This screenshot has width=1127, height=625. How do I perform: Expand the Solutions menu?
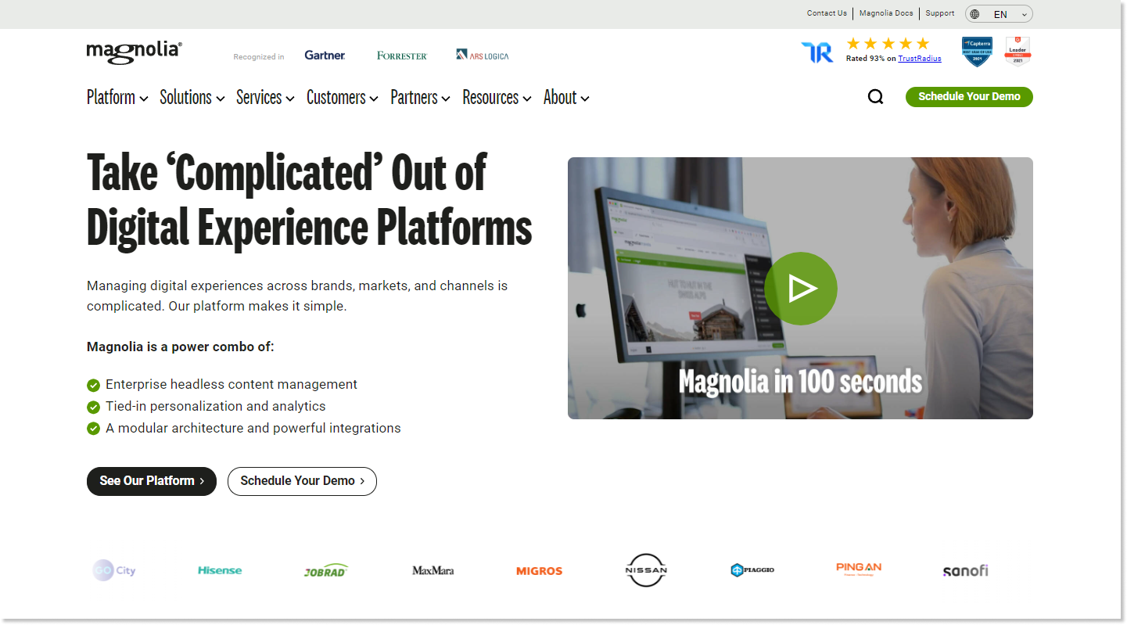[x=192, y=98]
